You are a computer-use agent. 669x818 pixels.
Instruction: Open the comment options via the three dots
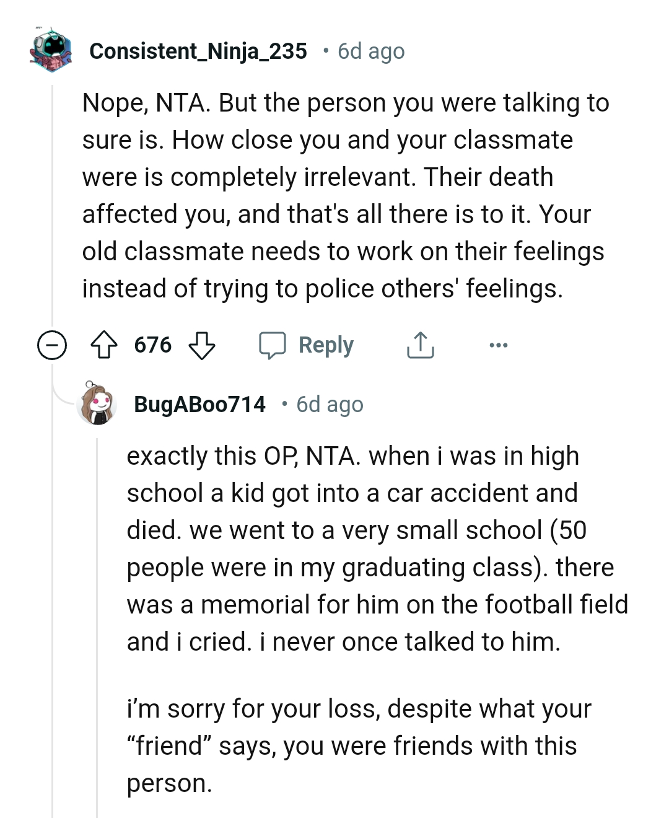tap(499, 345)
